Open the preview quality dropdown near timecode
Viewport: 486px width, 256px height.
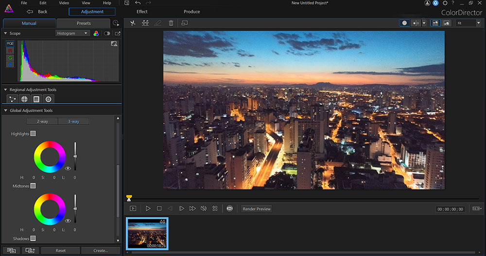click(477, 208)
